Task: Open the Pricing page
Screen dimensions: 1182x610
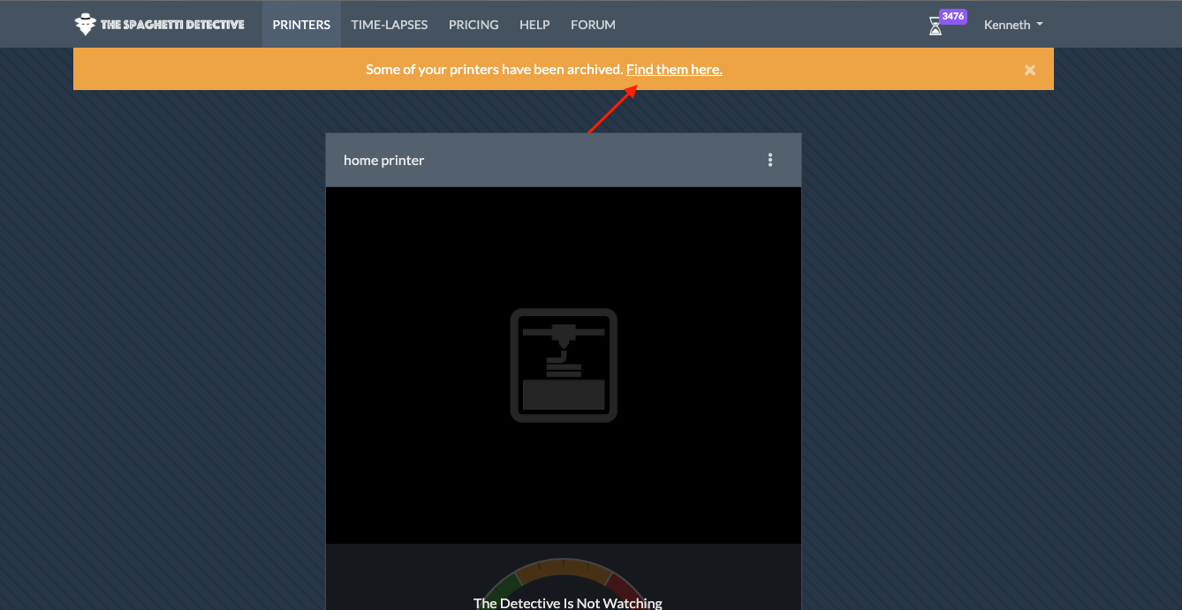Action: (474, 25)
